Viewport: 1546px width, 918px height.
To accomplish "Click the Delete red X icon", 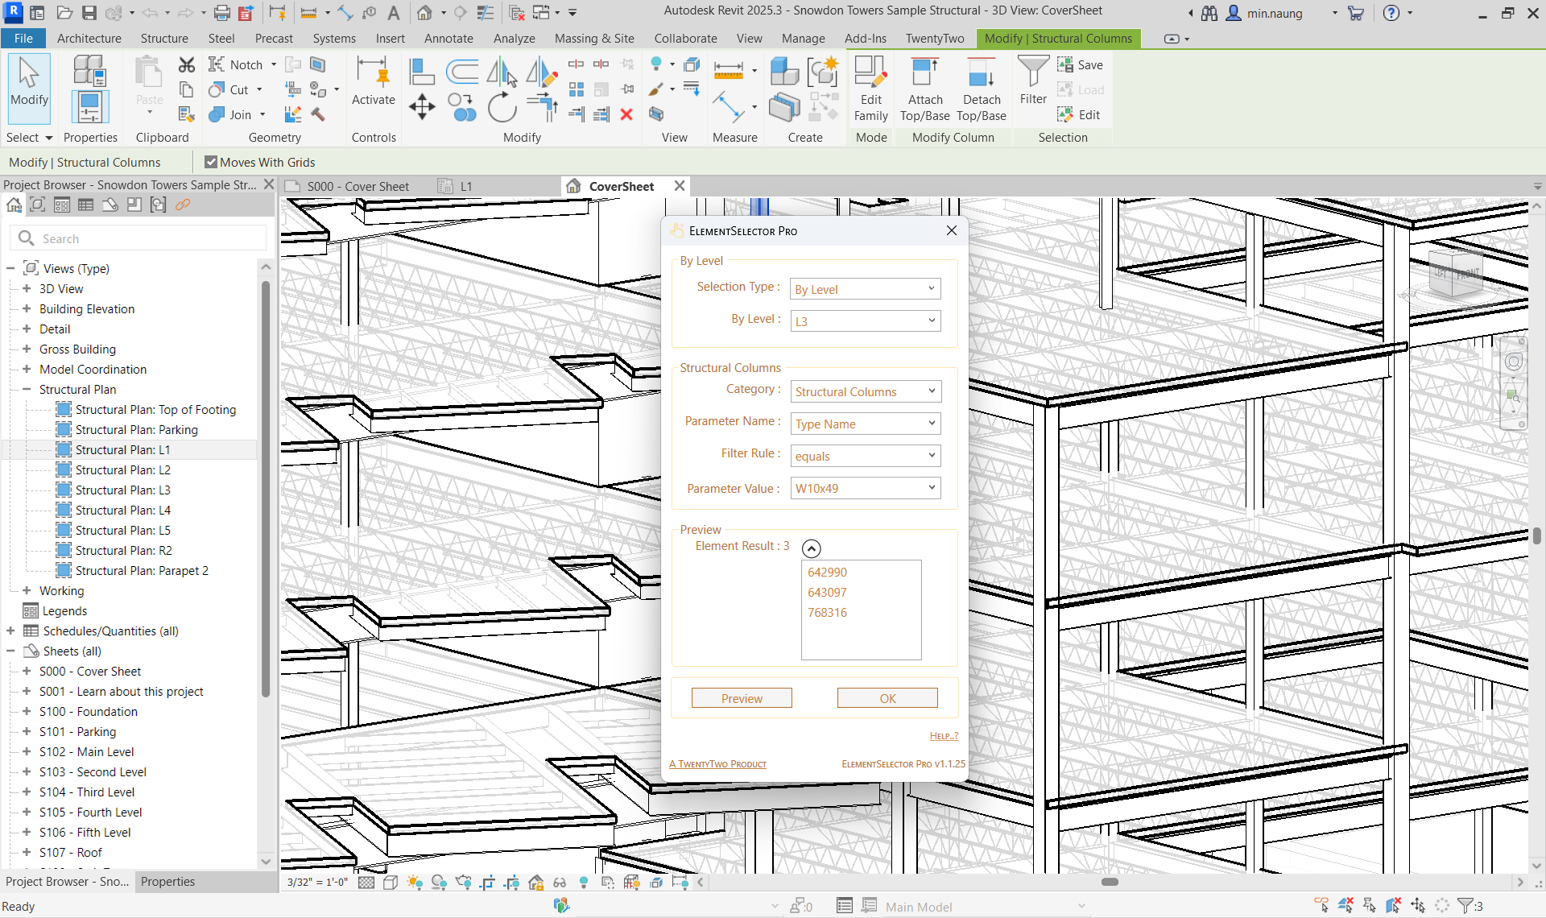I will (x=626, y=114).
